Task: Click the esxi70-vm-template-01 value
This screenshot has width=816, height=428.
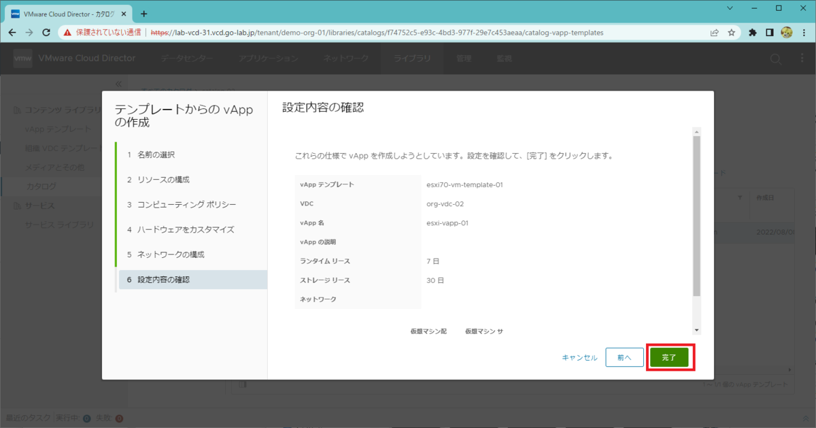Action: (x=464, y=184)
